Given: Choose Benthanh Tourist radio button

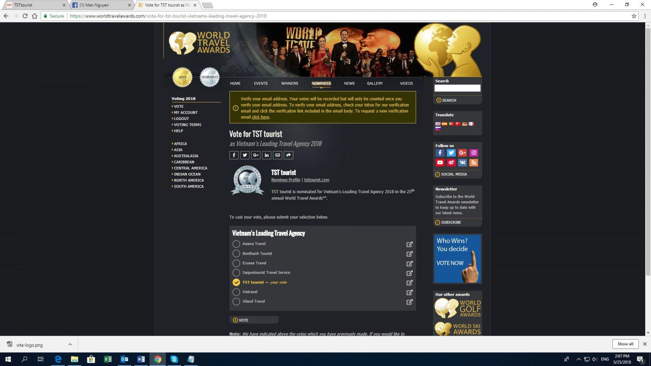Looking at the screenshot, I should click(x=236, y=254).
